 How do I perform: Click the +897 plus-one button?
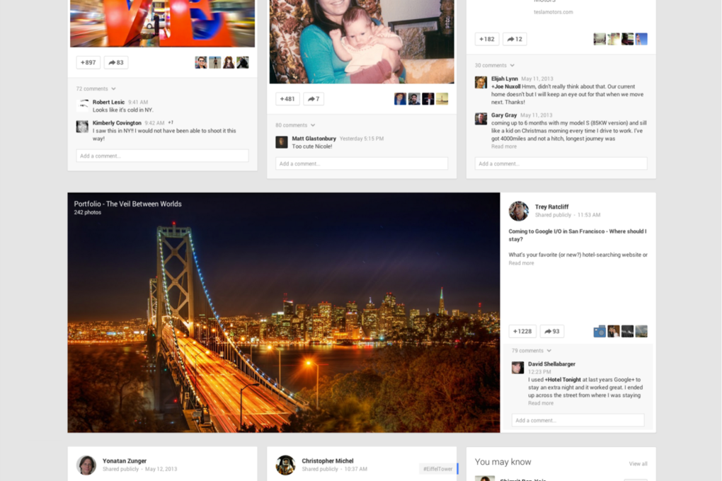click(x=88, y=62)
